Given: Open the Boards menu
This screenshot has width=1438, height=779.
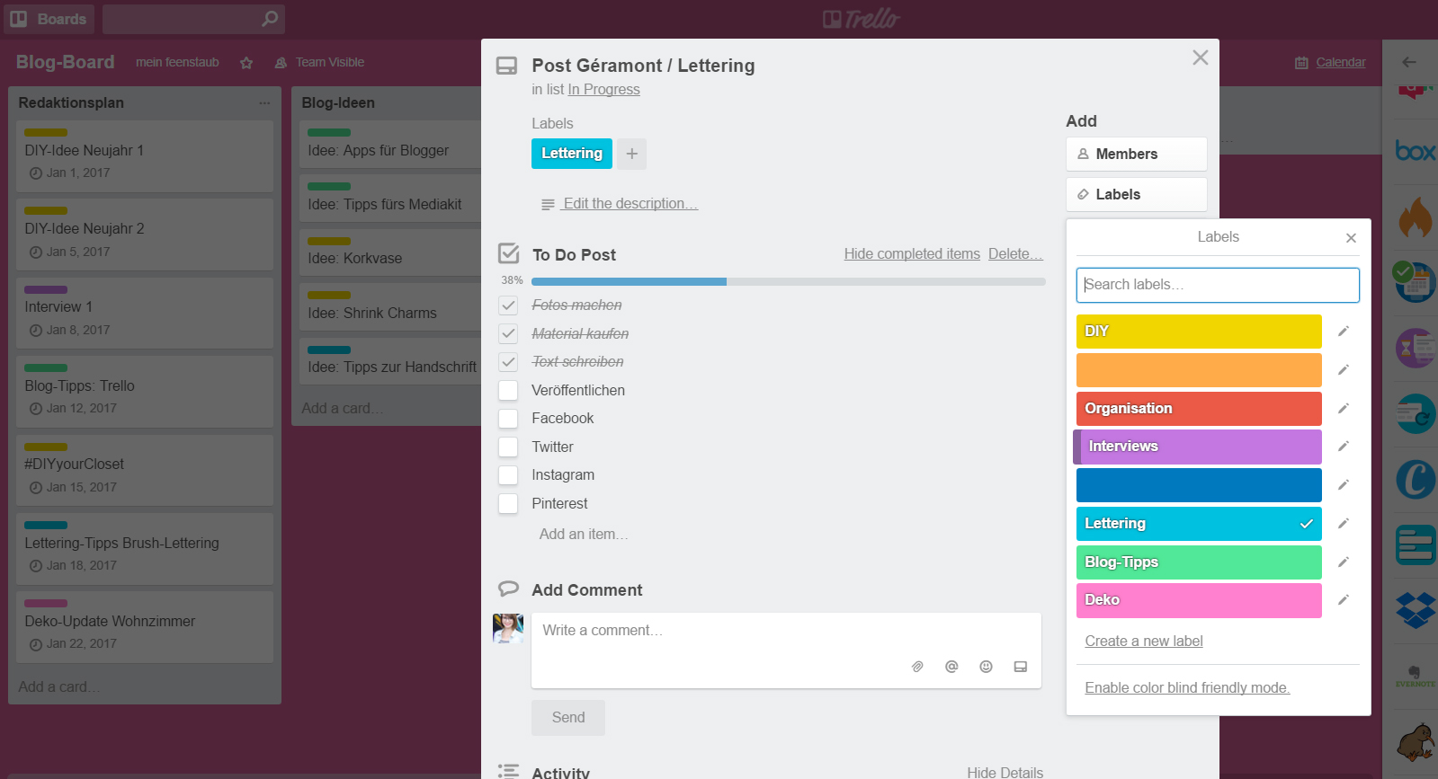Looking at the screenshot, I should [49, 19].
